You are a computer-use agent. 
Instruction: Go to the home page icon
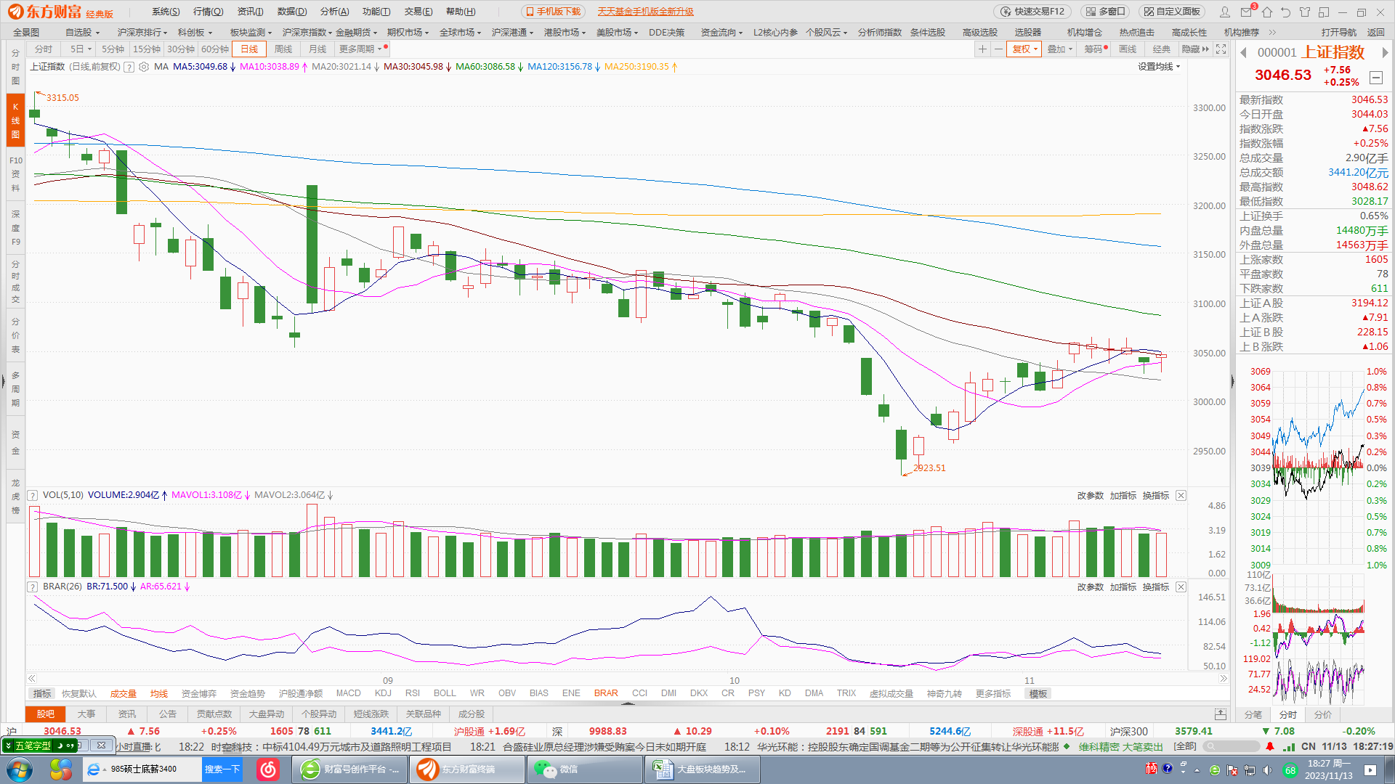pyautogui.click(x=1267, y=12)
